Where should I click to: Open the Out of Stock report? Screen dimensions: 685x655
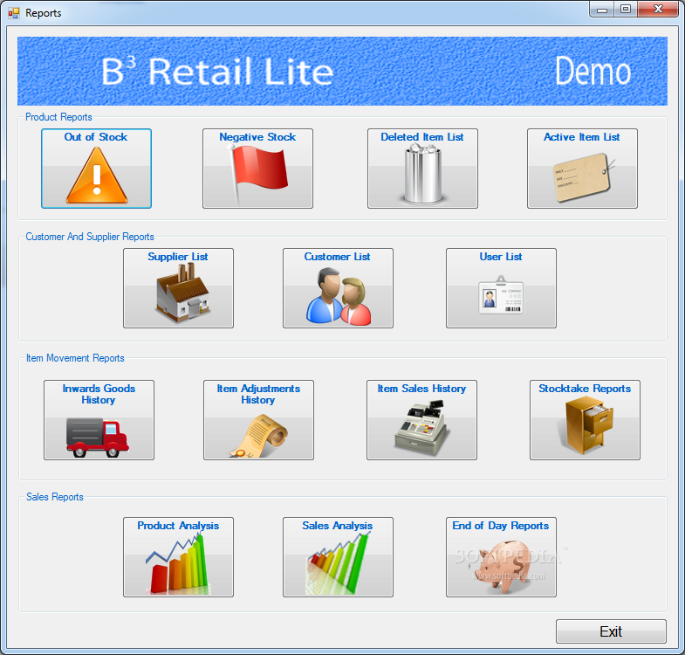pos(96,169)
